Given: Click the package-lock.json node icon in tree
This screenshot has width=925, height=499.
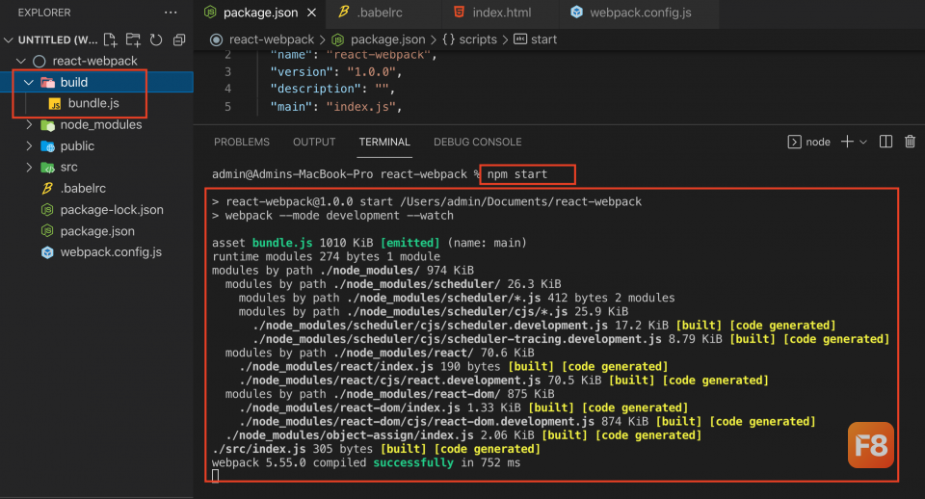Looking at the screenshot, I should click(47, 209).
